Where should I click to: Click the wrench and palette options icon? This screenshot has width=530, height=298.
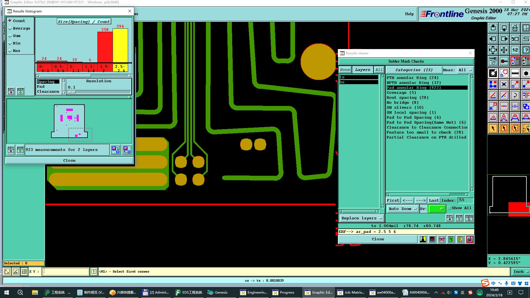tap(493, 61)
